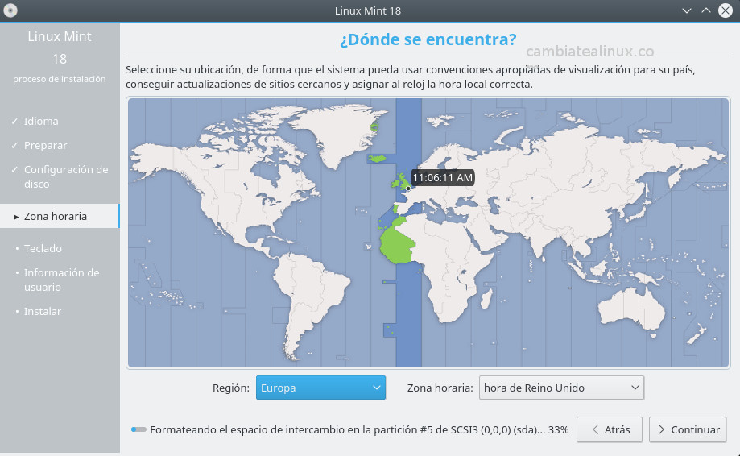
Task: Click the Continuar button
Action: pos(688,429)
